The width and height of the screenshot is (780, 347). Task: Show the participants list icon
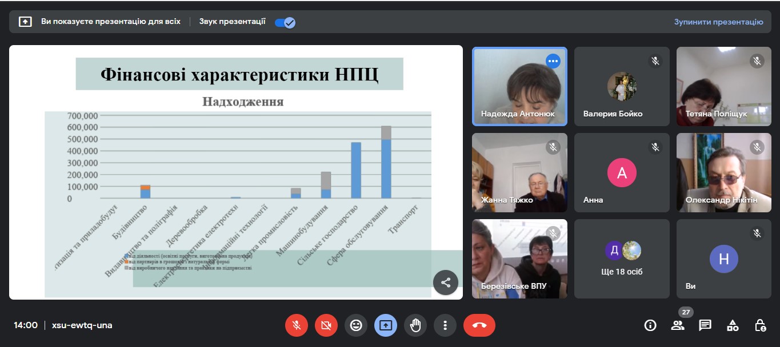pos(678,325)
